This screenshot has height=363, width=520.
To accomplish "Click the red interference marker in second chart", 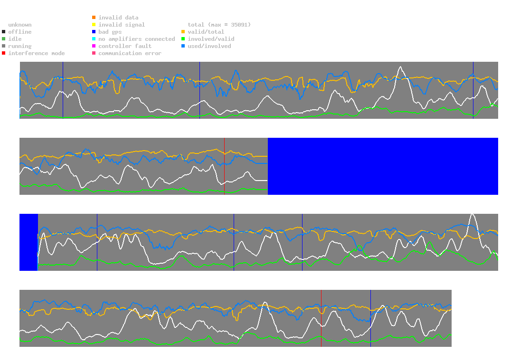I will click(x=225, y=166).
